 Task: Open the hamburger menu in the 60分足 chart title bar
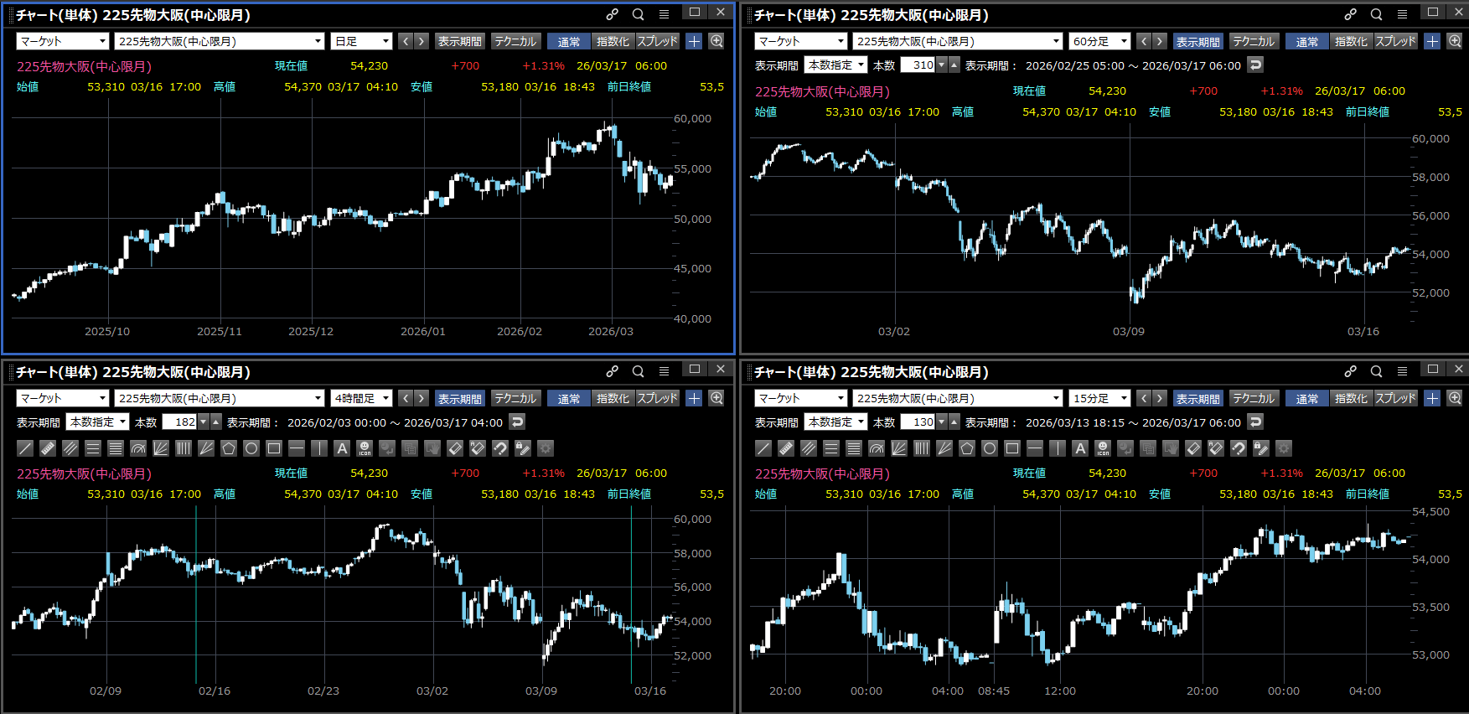point(1402,14)
